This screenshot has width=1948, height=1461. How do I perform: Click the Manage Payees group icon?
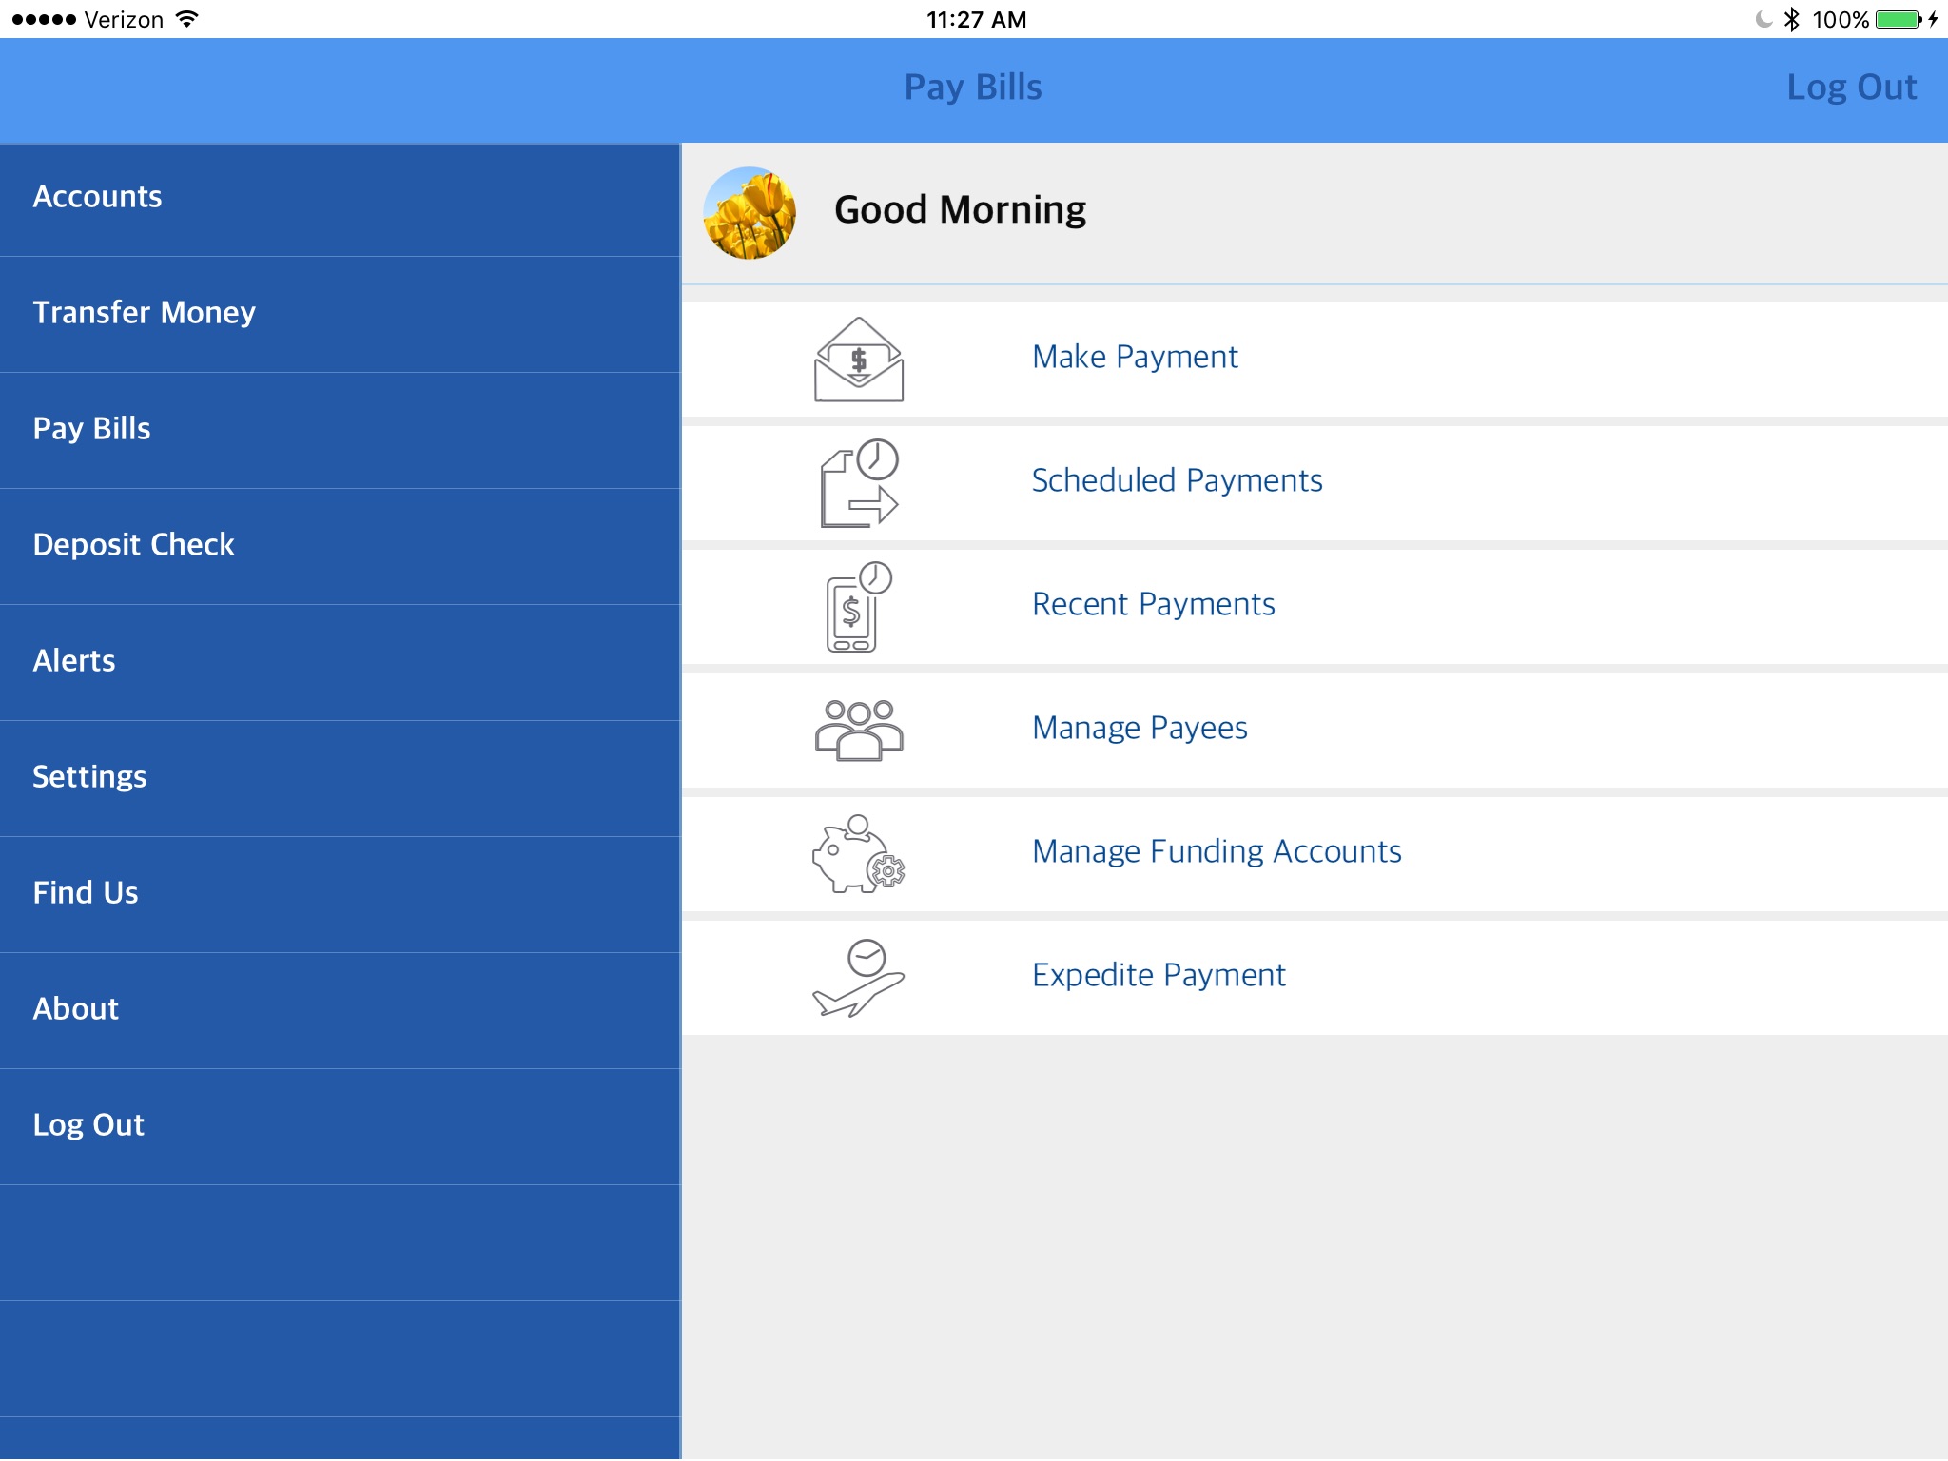854,726
